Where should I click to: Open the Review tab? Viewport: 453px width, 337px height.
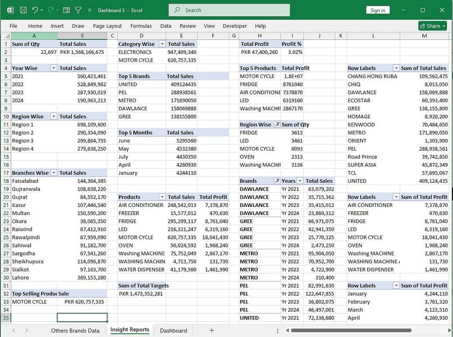187,26
